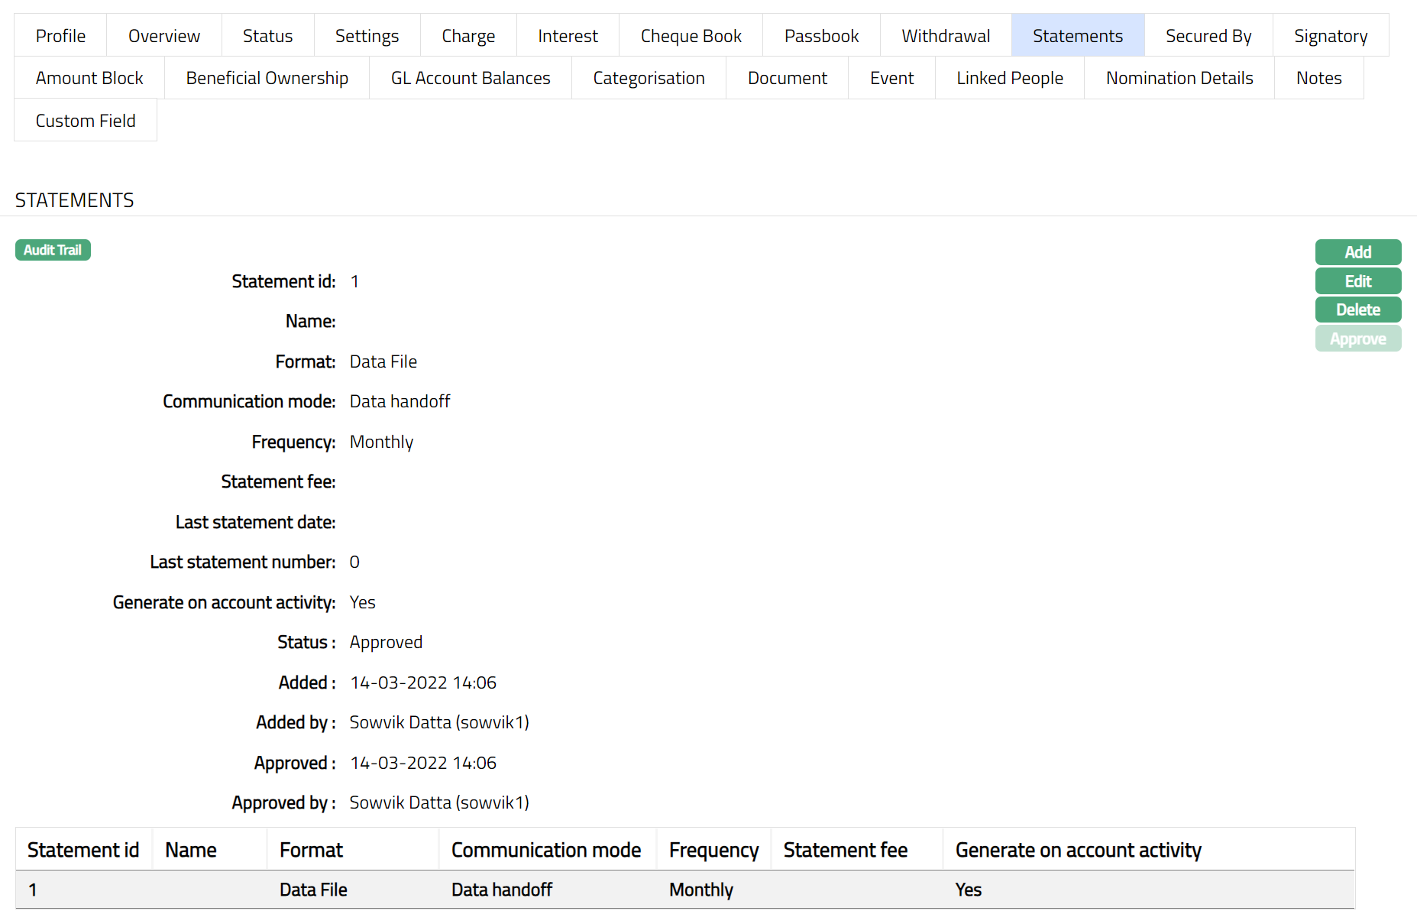Go to the Custom Field tab
Image resolution: width=1417 pixels, height=924 pixels.
tap(86, 121)
